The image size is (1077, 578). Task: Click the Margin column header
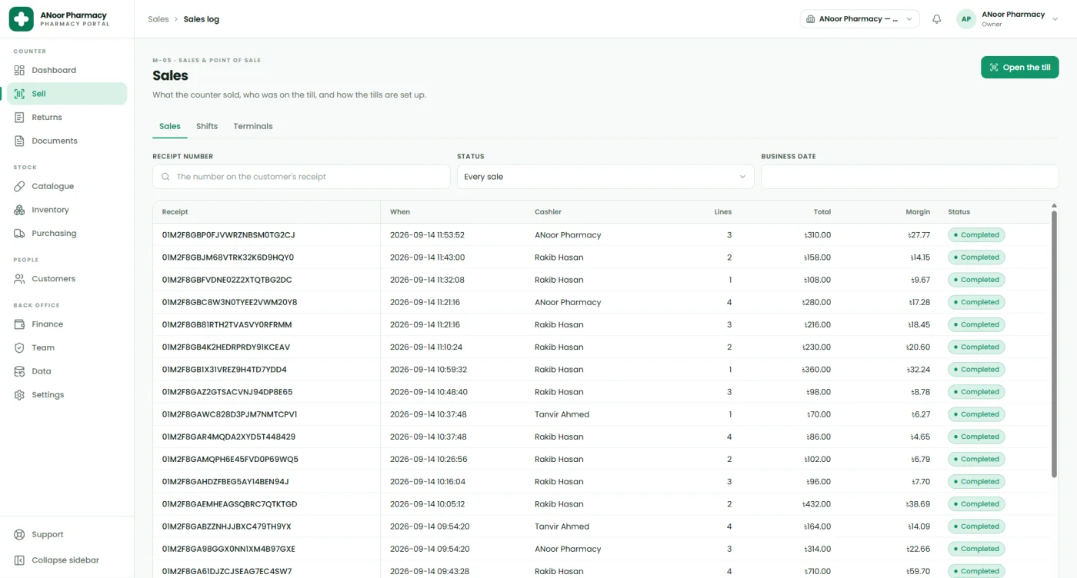tap(918, 212)
